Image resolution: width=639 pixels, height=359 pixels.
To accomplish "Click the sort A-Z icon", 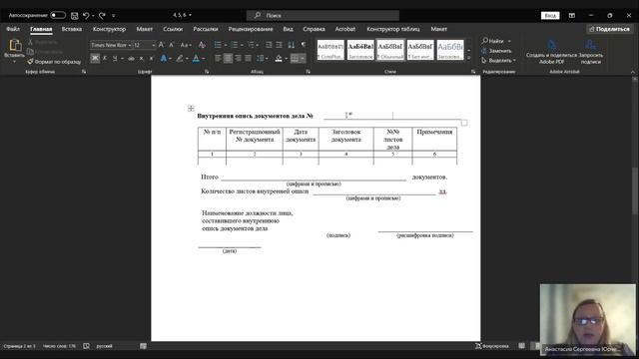I will (291, 45).
